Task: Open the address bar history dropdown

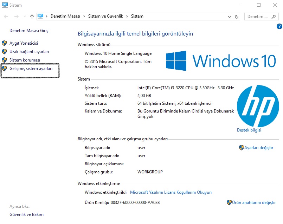Action: 229,16
